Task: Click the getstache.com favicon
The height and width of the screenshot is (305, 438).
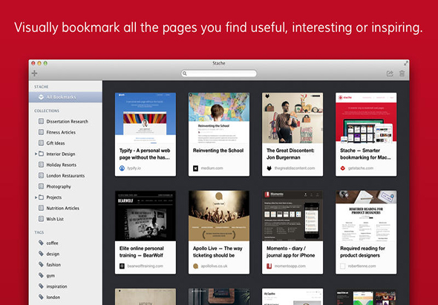Action: coord(343,168)
